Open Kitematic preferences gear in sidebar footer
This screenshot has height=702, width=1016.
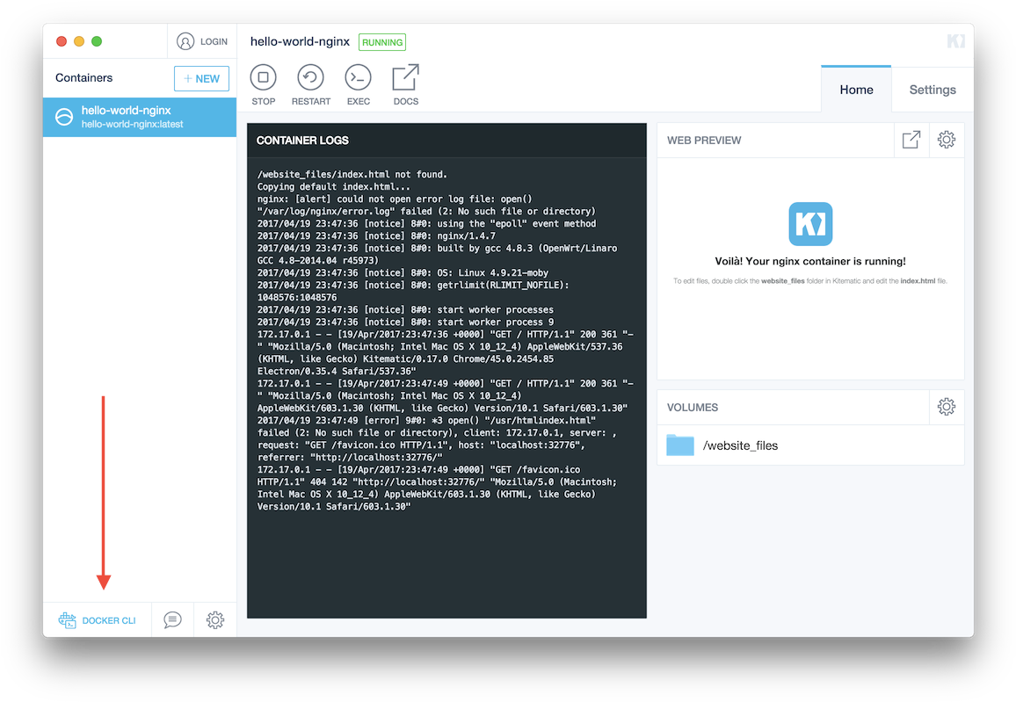(x=215, y=620)
